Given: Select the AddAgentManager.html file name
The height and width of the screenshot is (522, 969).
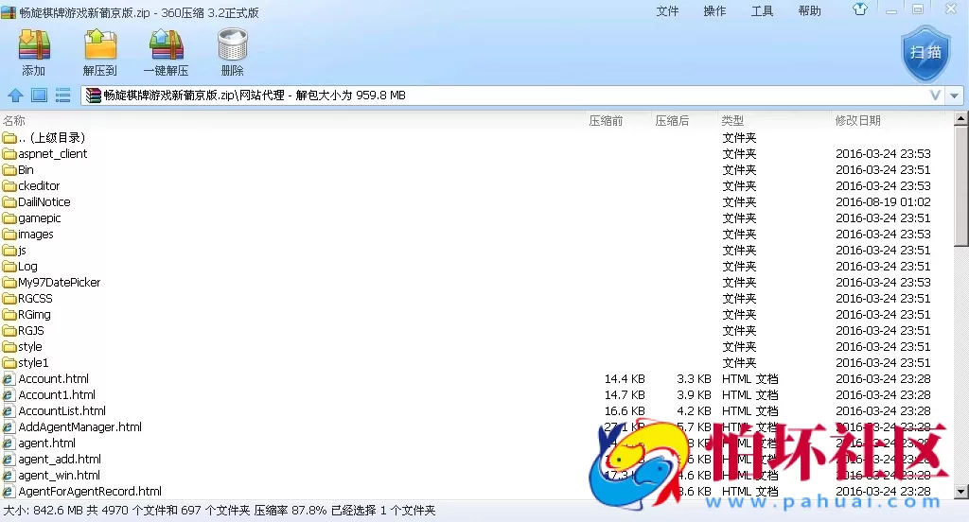Looking at the screenshot, I should [x=80, y=426].
